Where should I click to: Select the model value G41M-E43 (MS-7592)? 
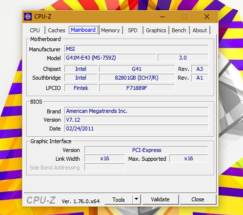pos(110,58)
